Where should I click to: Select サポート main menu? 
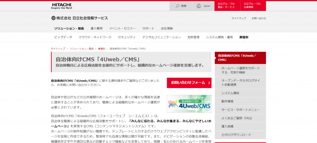pos(148,28)
